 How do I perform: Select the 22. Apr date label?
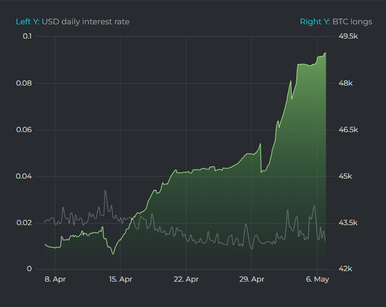pyautogui.click(x=186, y=280)
